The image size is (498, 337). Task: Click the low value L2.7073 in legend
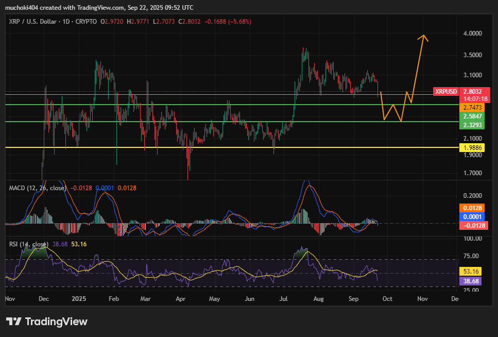(164, 22)
